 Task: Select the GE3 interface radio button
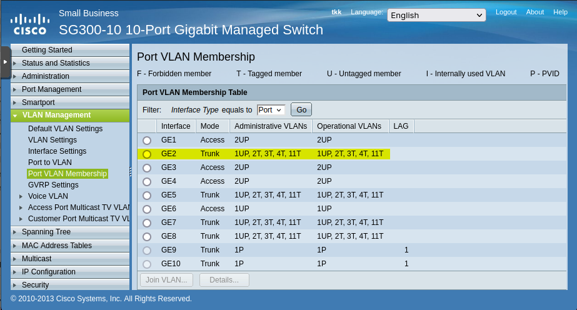[x=147, y=168]
